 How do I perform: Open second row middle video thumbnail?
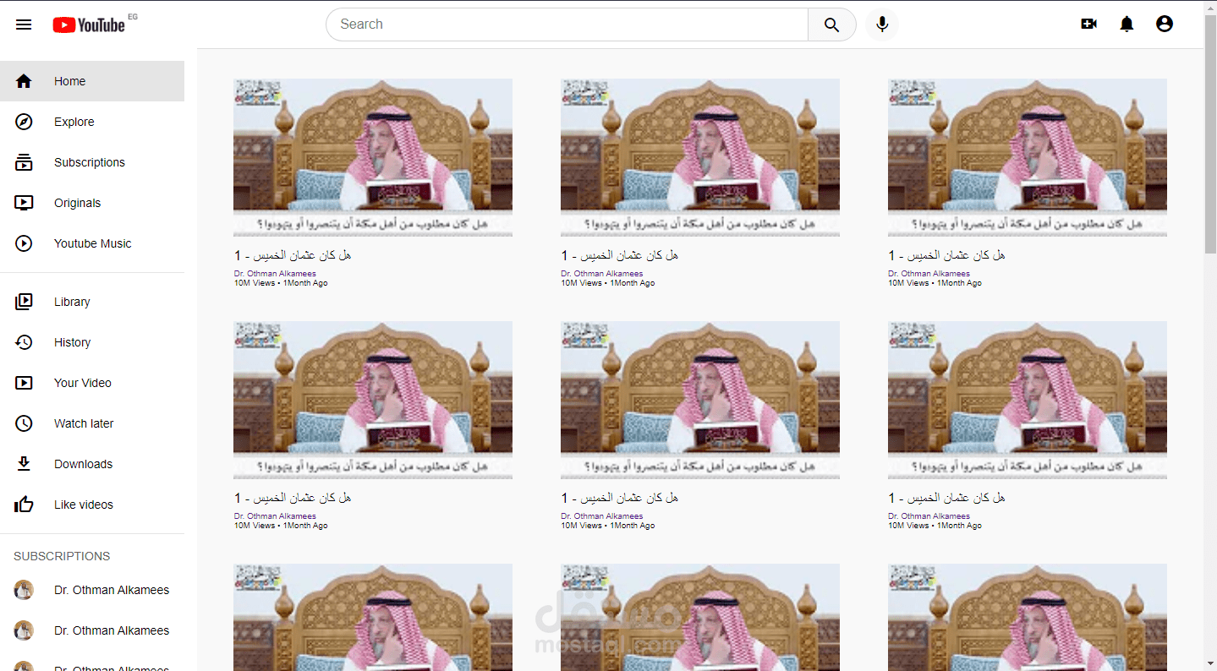point(700,400)
